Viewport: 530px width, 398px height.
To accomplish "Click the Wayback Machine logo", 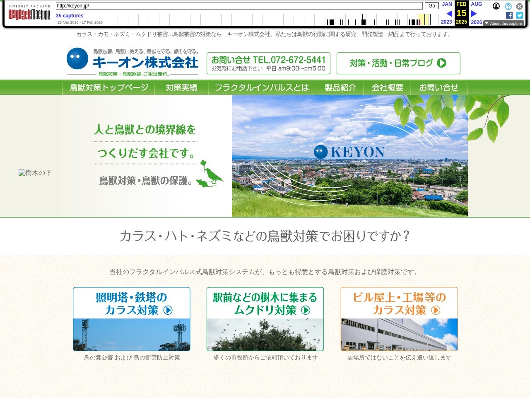I will (29, 13).
